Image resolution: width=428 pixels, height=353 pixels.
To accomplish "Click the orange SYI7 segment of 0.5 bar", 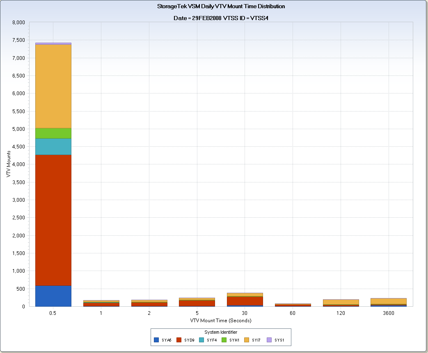I will pyautogui.click(x=53, y=86).
